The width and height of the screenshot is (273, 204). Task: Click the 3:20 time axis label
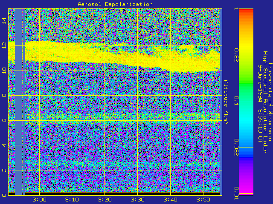[105, 200]
